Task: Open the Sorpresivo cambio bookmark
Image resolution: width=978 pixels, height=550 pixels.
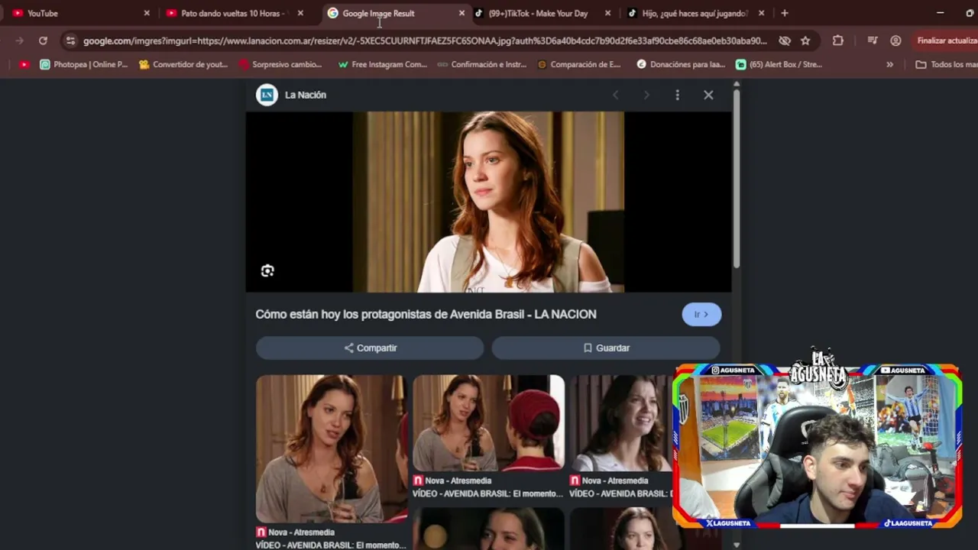Action: pos(280,64)
